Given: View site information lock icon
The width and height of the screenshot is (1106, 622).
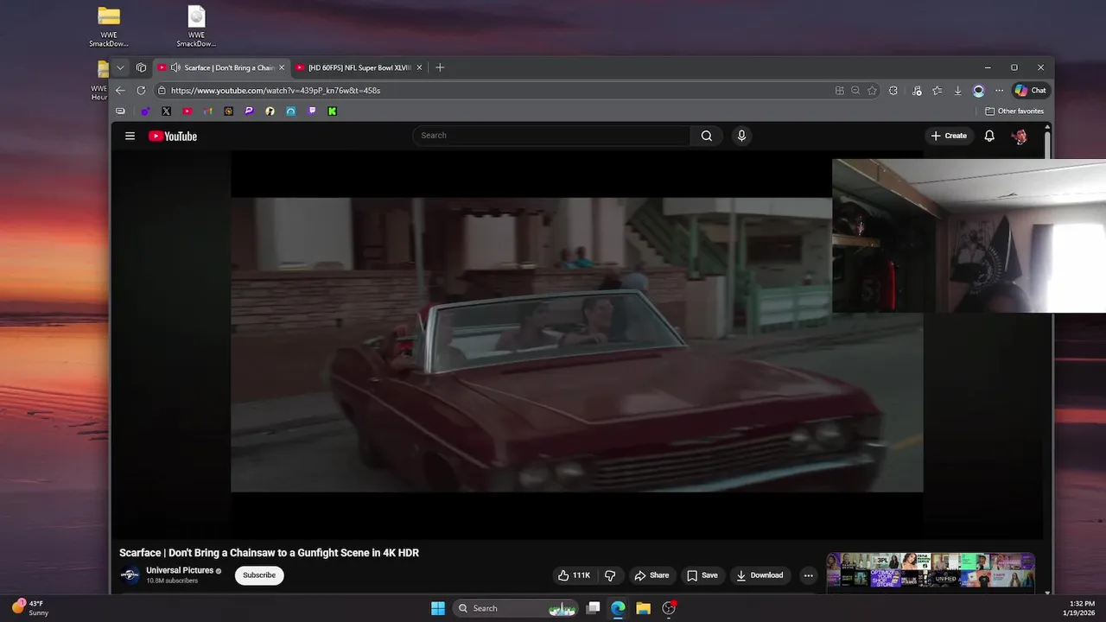Looking at the screenshot, I should tap(162, 90).
